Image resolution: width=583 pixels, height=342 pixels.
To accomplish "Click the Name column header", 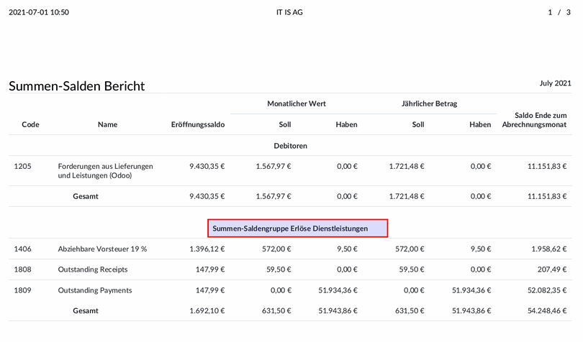I will click(x=107, y=124).
